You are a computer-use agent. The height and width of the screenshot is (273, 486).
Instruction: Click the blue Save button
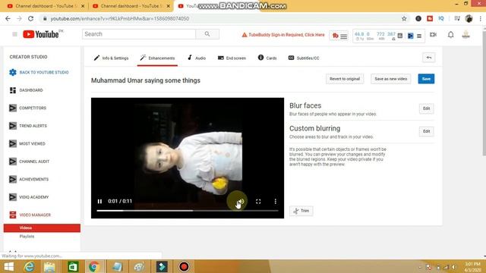pos(426,79)
